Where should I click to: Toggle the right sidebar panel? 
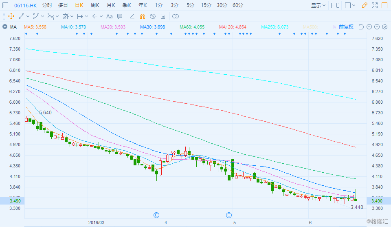385,5
